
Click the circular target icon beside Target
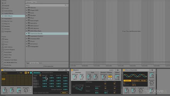coord(40,75)
